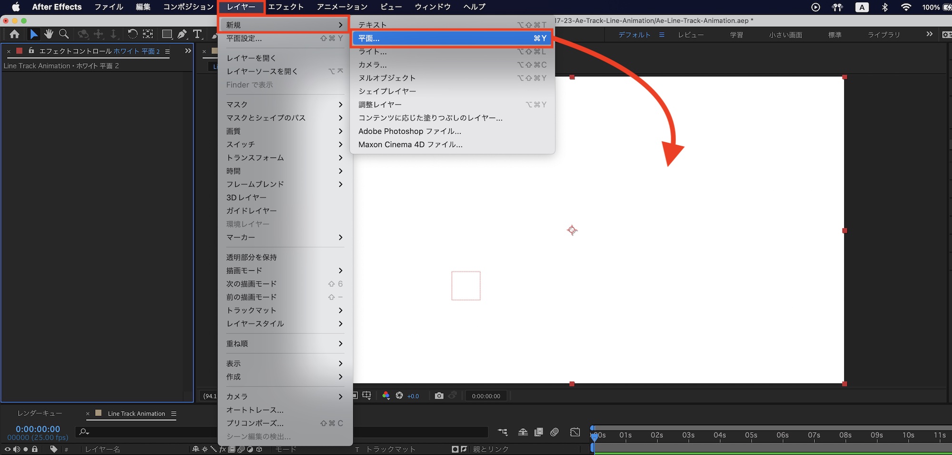This screenshot has height=455, width=952.
Task: Switch to the レンダーキュー tab
Action: [40, 414]
